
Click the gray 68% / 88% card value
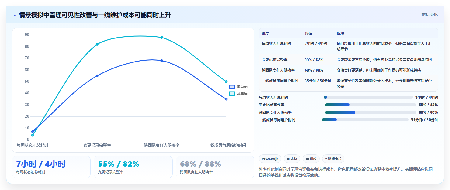coord(200,164)
